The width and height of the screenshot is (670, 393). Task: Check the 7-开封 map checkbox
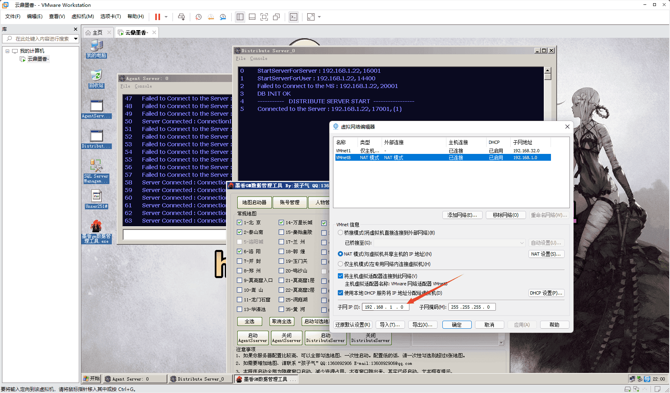239,261
